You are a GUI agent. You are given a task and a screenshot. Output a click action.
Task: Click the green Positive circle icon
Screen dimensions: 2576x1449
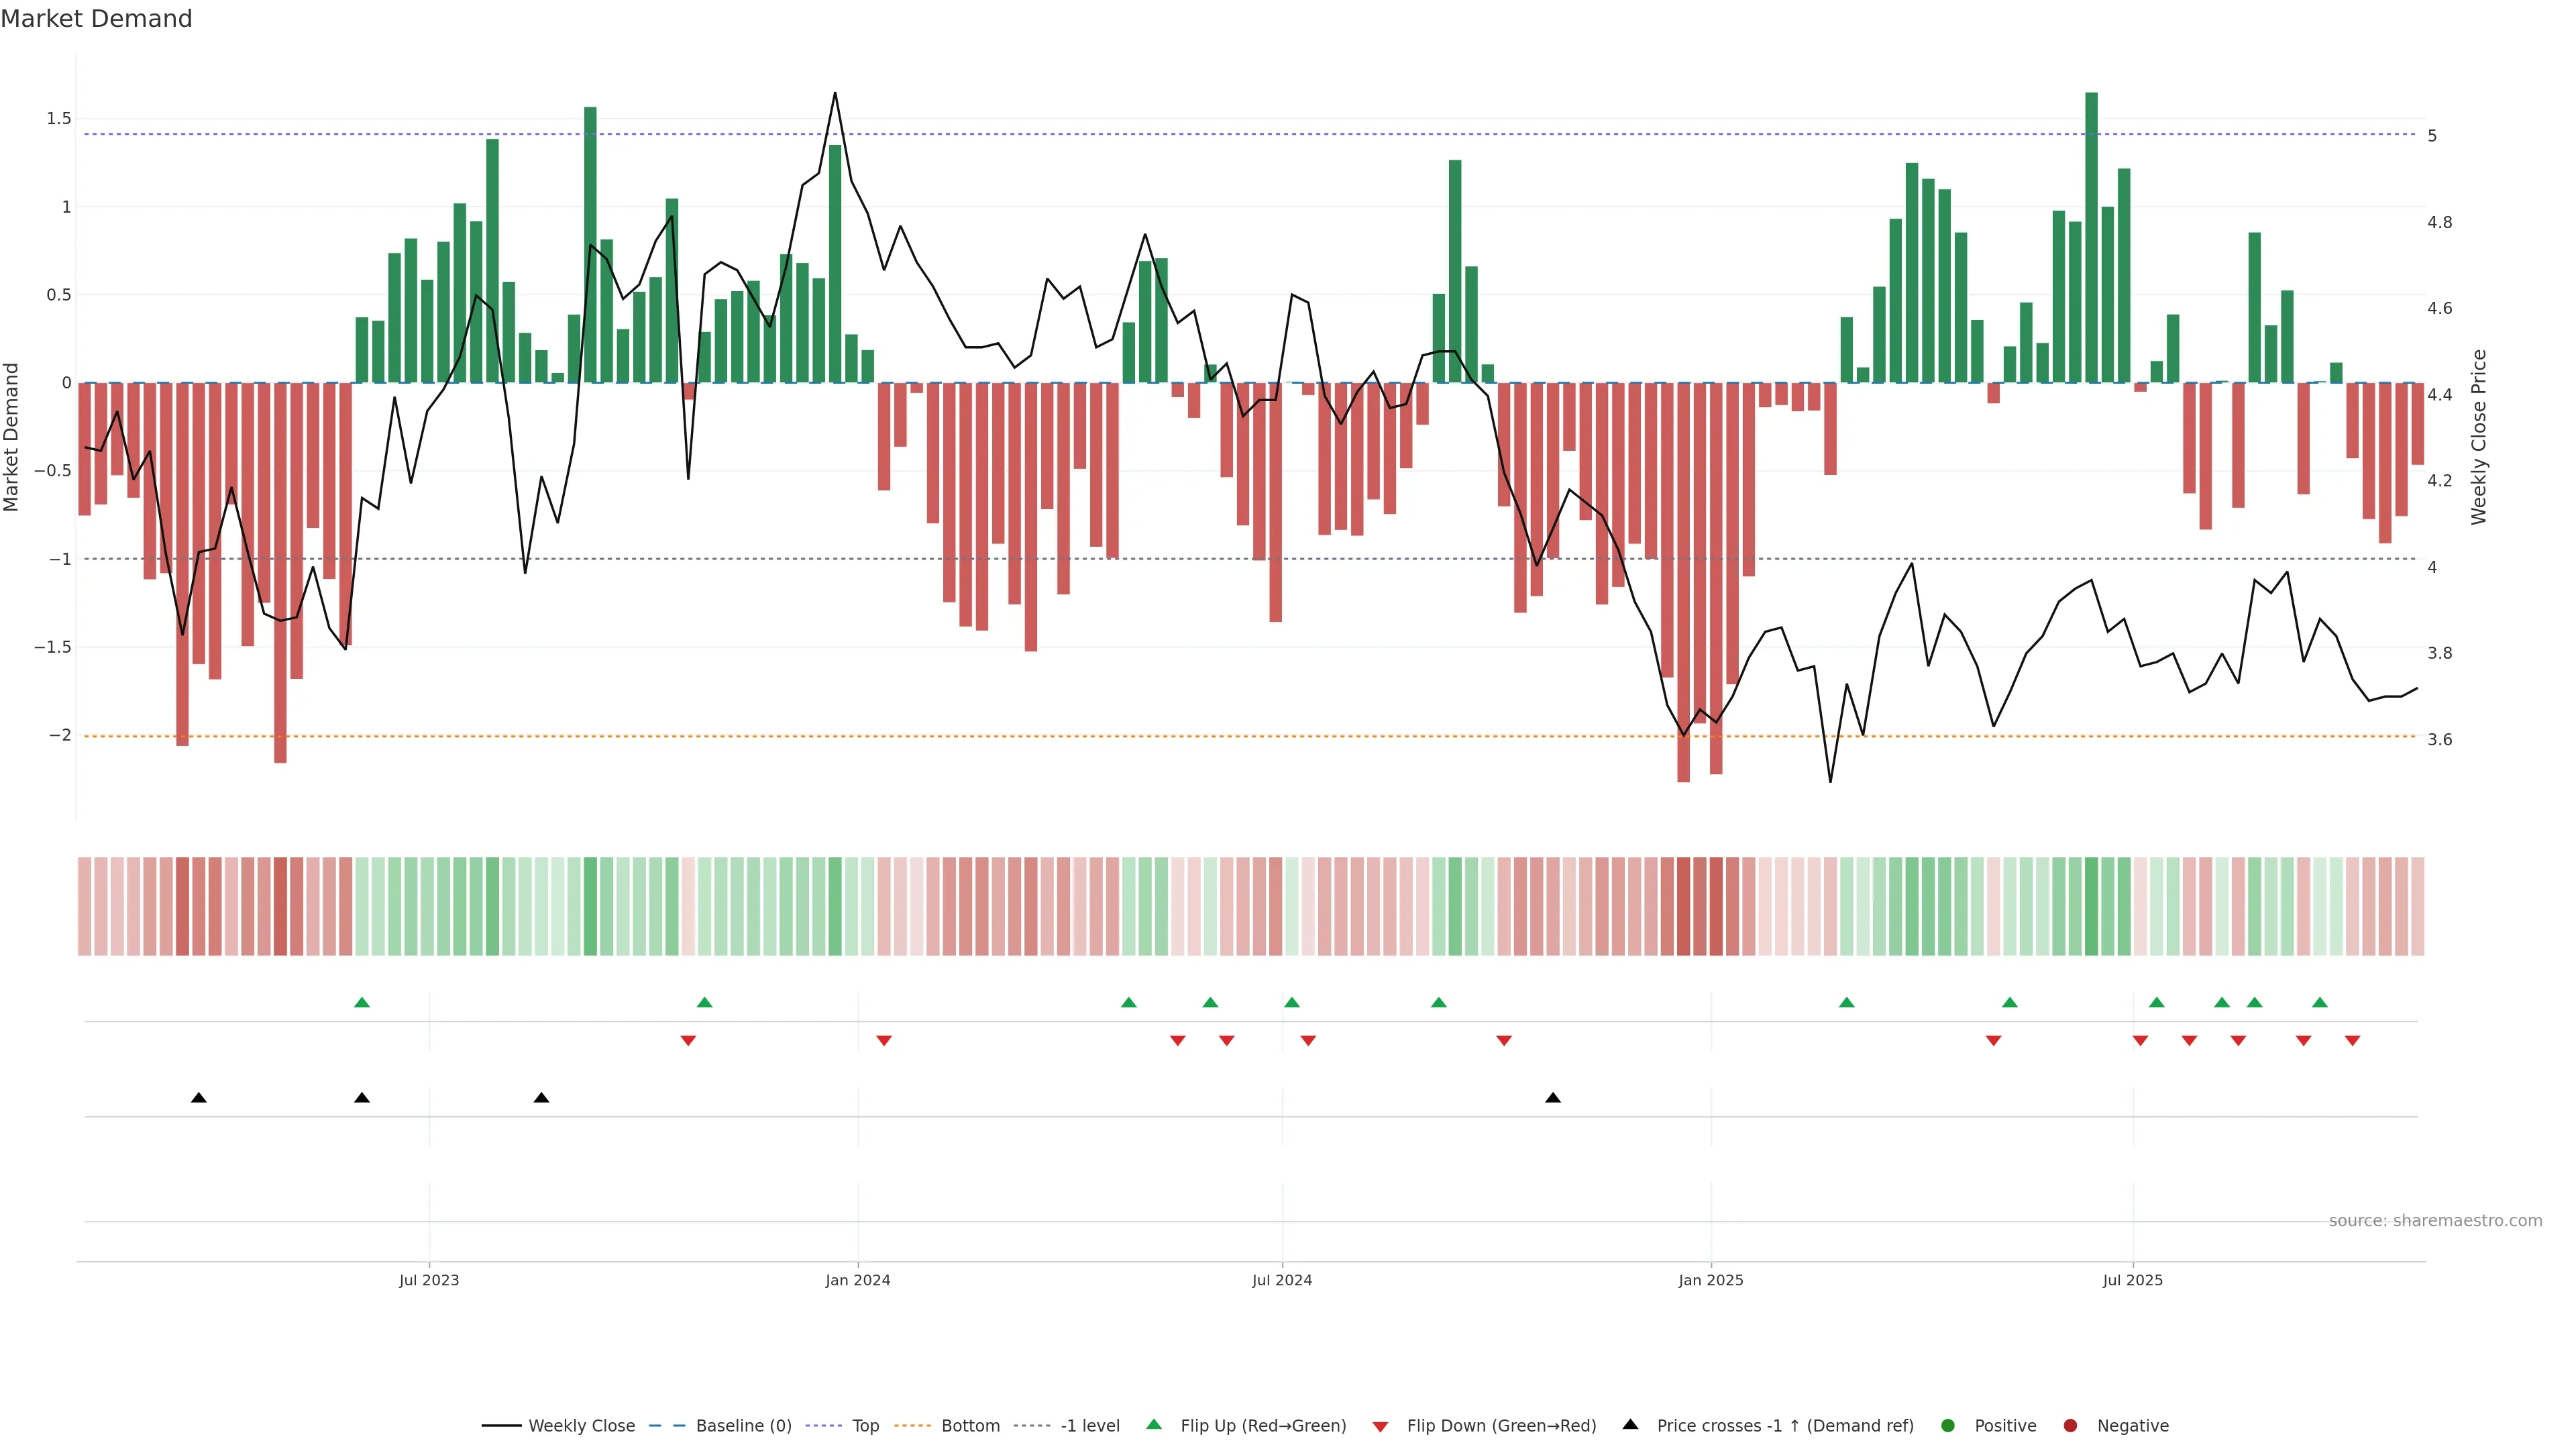[1947, 1425]
